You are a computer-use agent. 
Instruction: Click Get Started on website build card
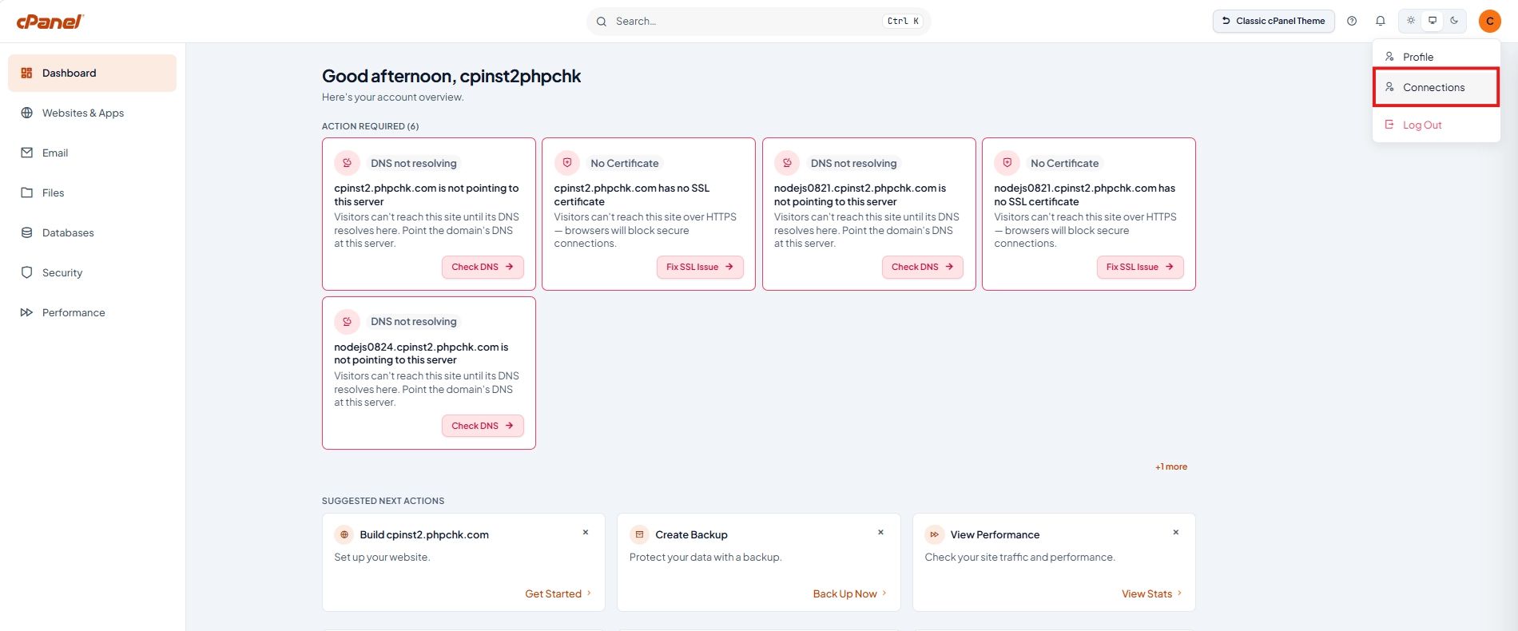(558, 593)
